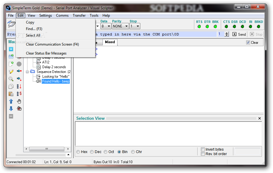The height and width of the screenshot is (173, 273).
Task: Click the macro list horizontal scrollbar thumb
Action: pos(47,149)
